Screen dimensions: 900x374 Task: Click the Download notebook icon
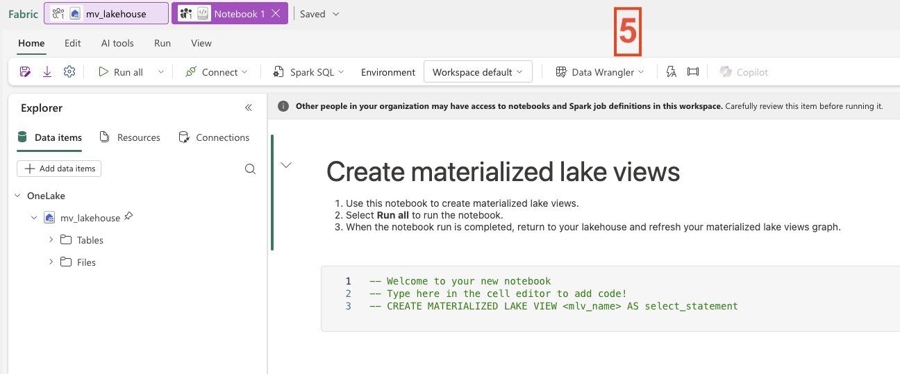47,71
